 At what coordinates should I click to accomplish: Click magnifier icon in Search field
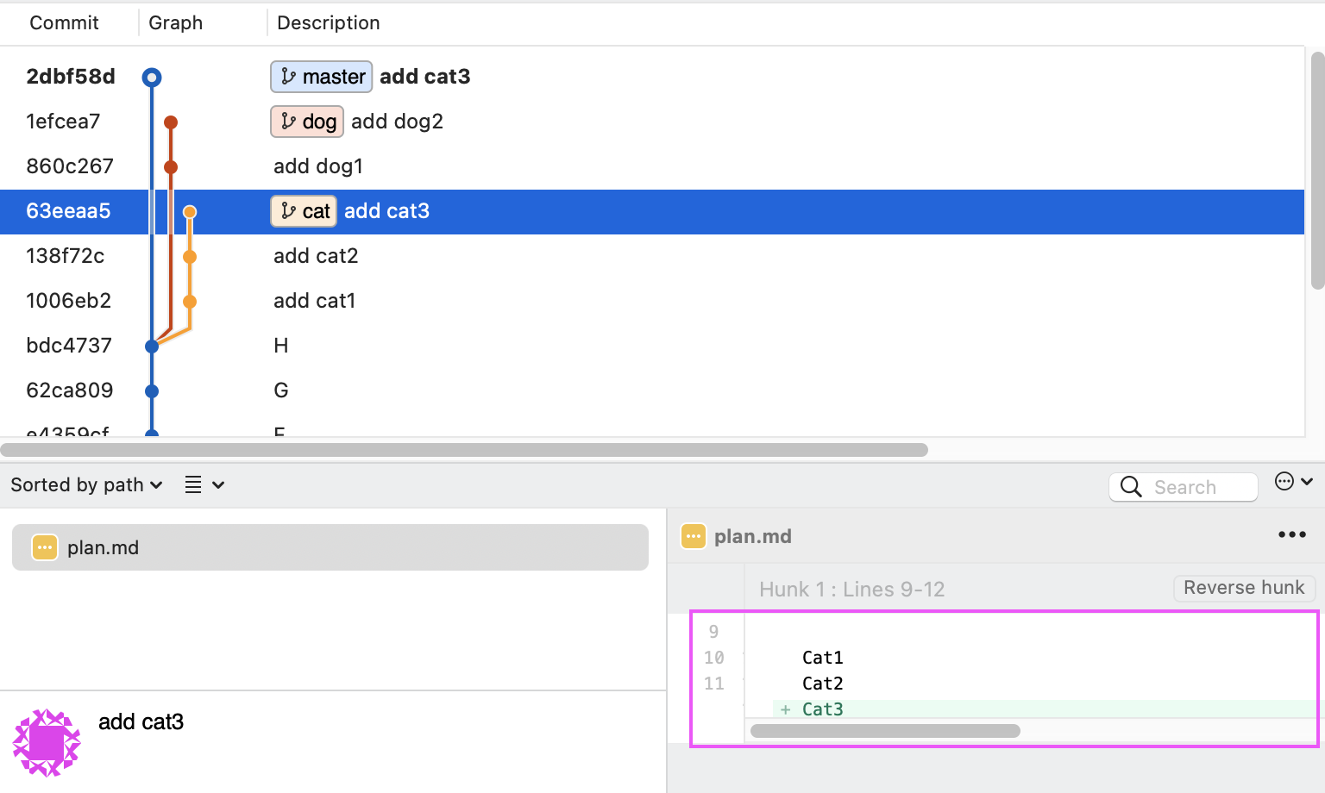(x=1131, y=487)
